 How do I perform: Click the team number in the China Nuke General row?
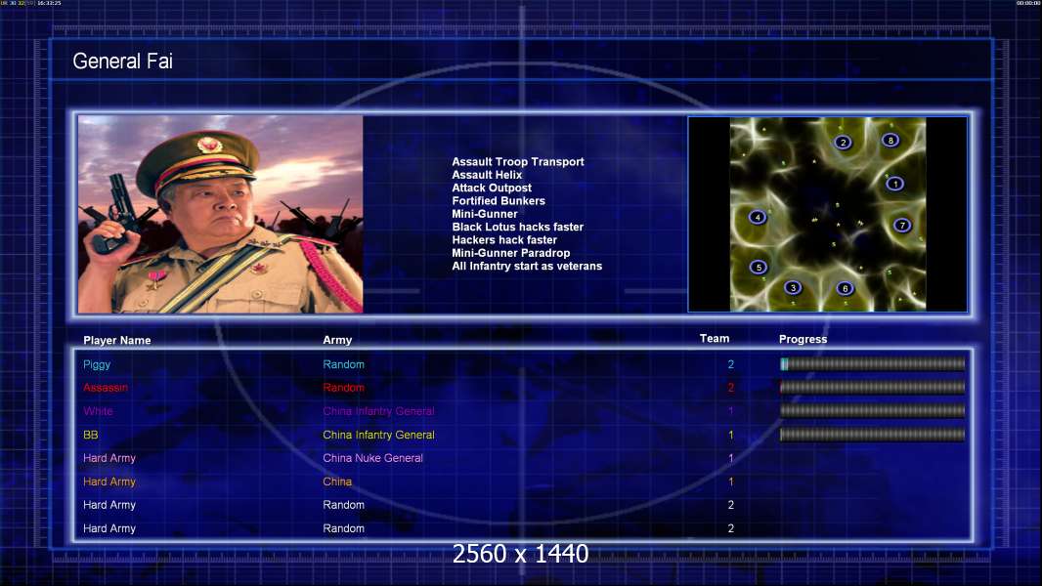pyautogui.click(x=730, y=458)
